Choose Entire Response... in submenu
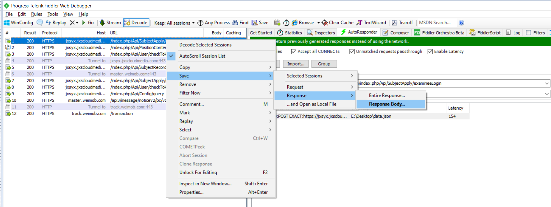This screenshot has height=207, width=551. (x=391, y=96)
